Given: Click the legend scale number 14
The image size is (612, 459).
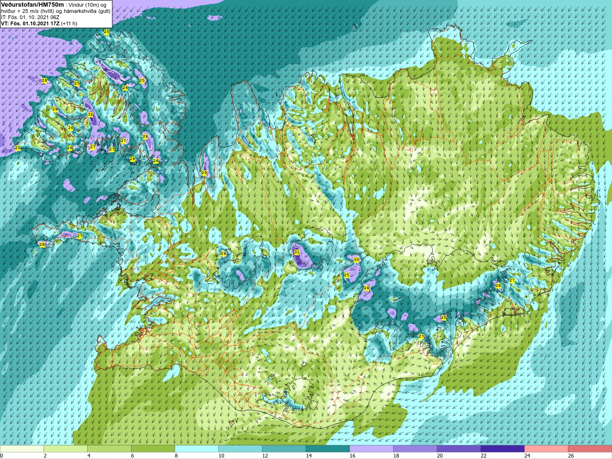Looking at the screenshot, I should point(308,456).
